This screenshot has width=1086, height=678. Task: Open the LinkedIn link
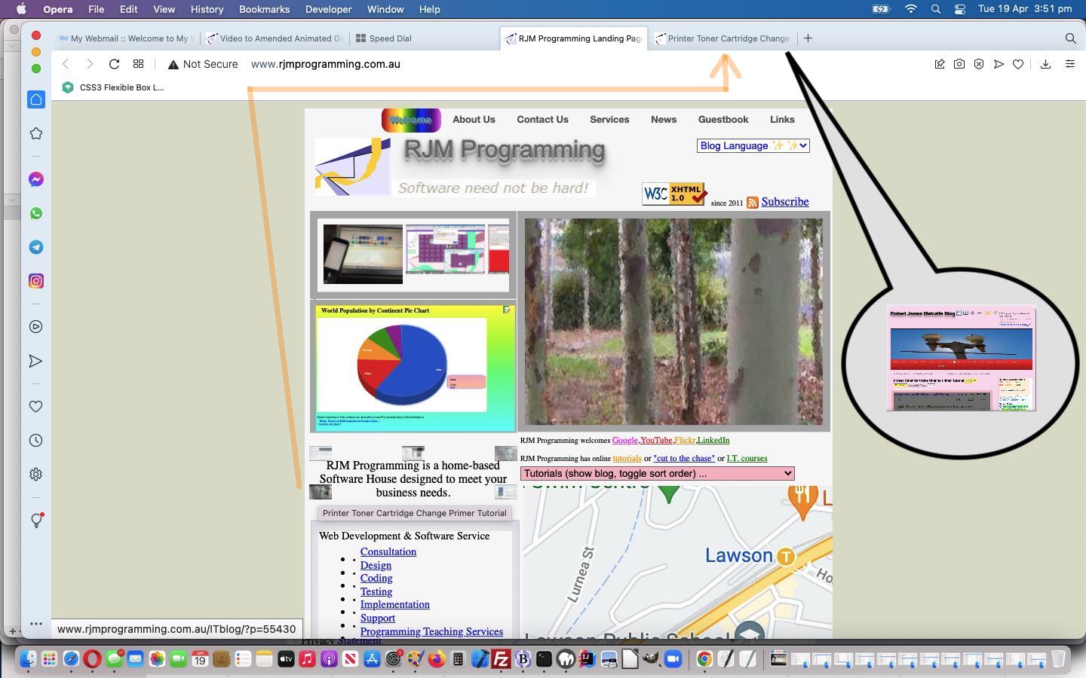point(713,441)
